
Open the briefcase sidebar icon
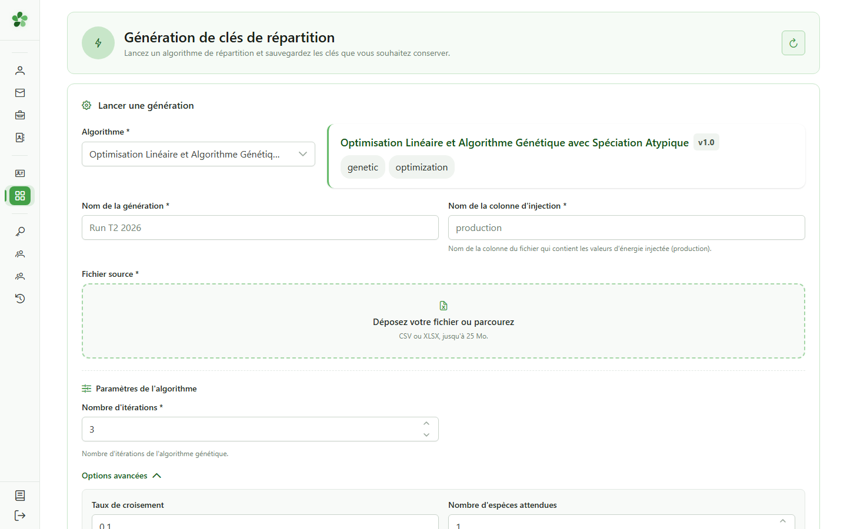(x=20, y=115)
